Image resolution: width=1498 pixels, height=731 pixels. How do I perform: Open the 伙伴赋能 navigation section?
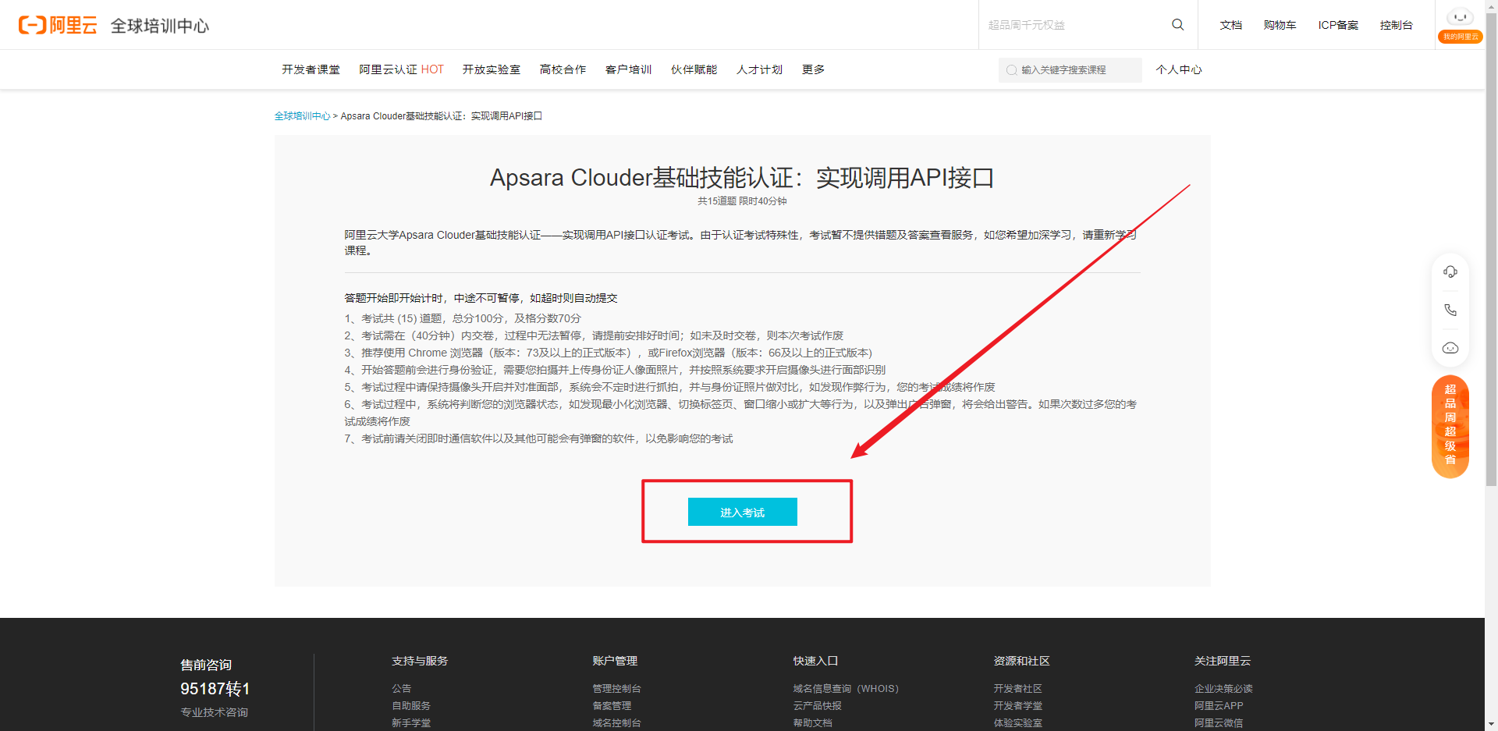(x=693, y=69)
